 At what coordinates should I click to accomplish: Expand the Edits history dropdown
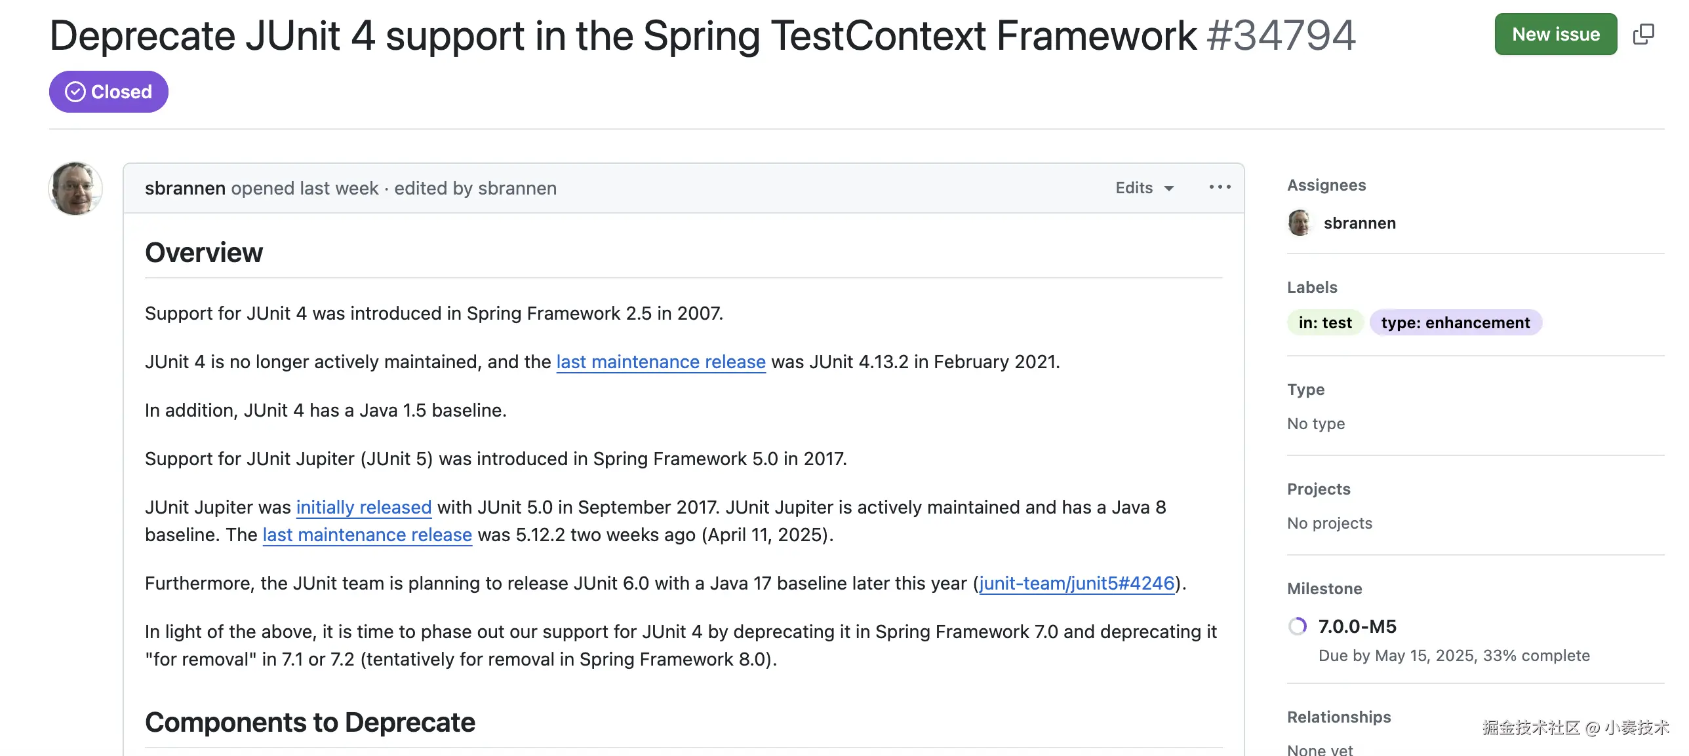point(1144,188)
